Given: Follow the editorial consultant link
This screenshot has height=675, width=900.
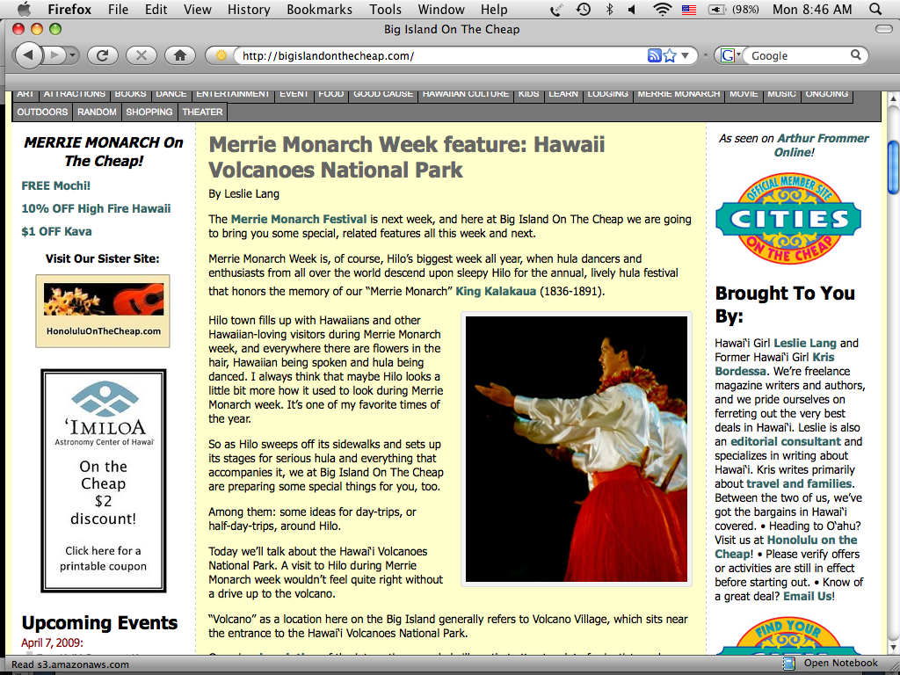Looking at the screenshot, I should pos(785,441).
